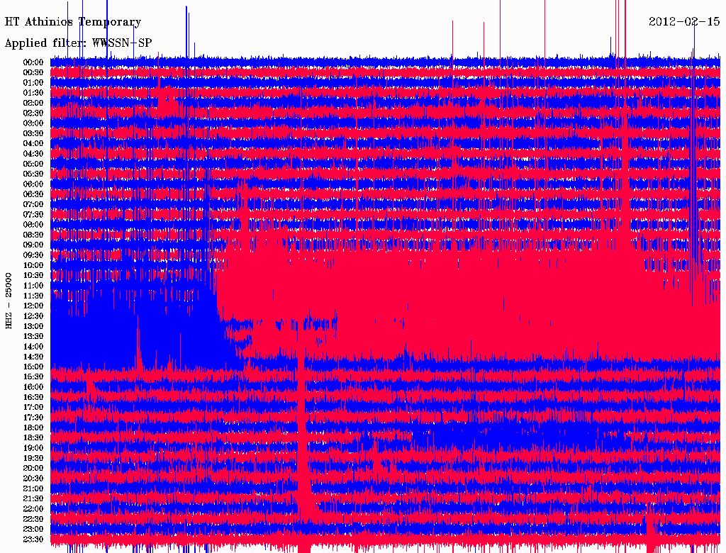This screenshot has width=726, height=553.
Task: Select the 02:00 time label
Action: click(33, 104)
